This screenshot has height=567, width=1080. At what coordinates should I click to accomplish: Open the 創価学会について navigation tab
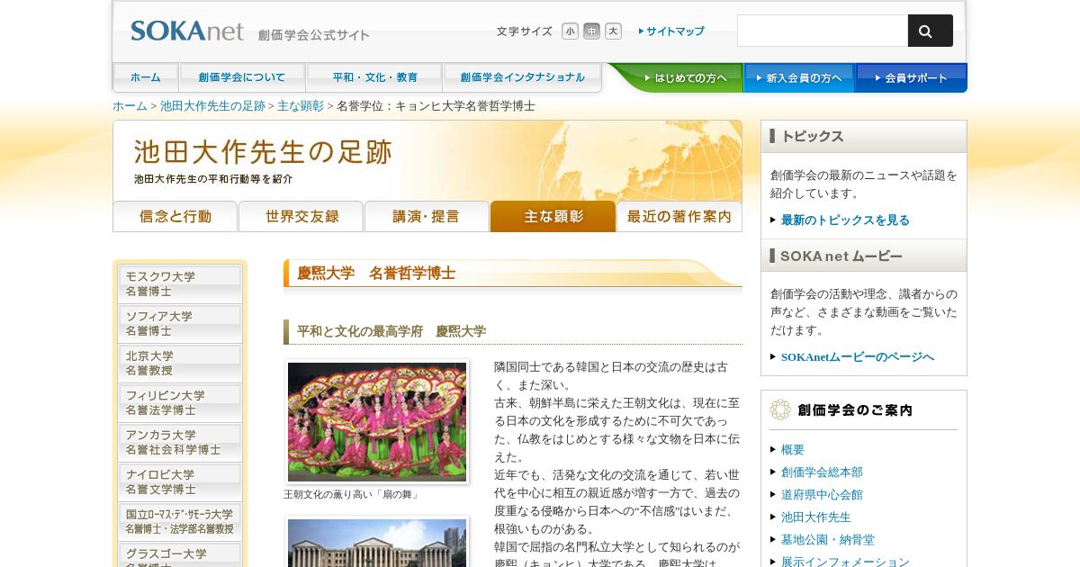[242, 77]
